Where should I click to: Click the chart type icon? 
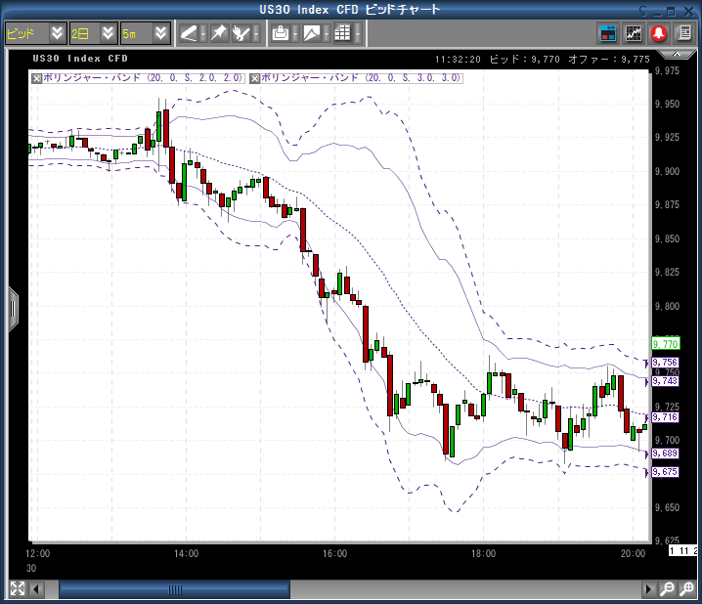pos(311,33)
